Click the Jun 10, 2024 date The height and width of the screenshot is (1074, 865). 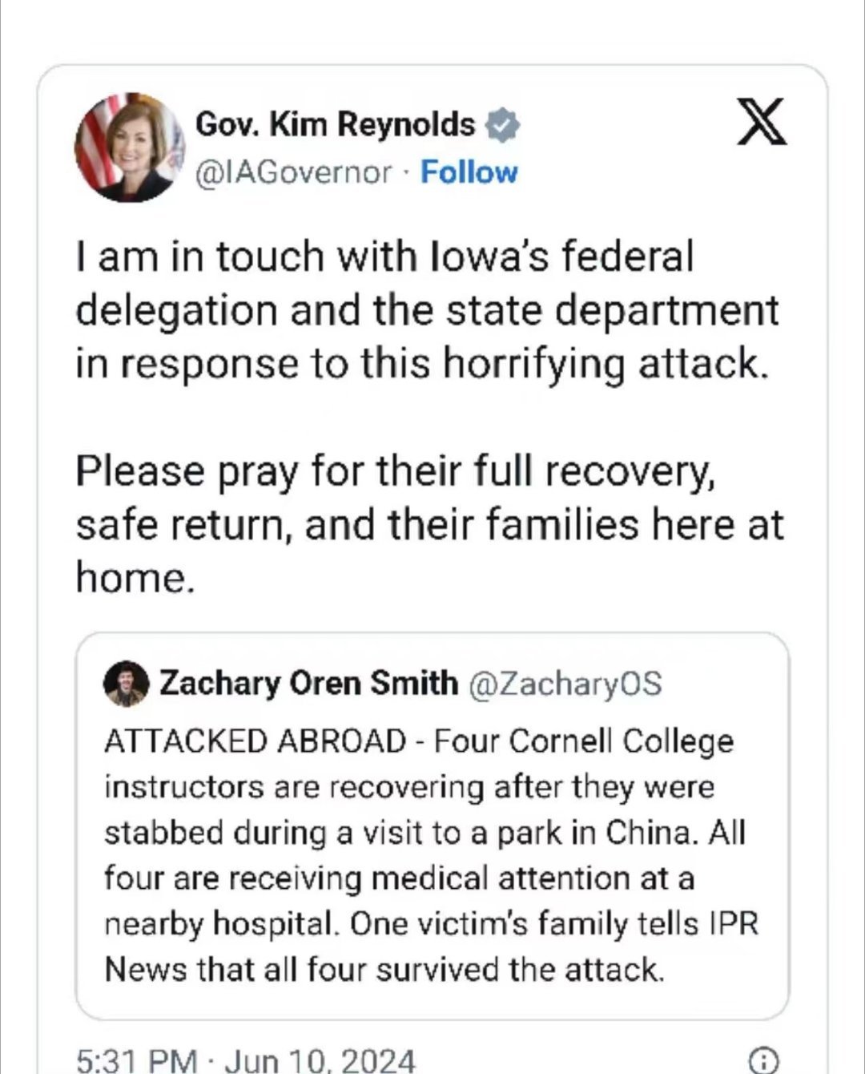tap(320, 1060)
